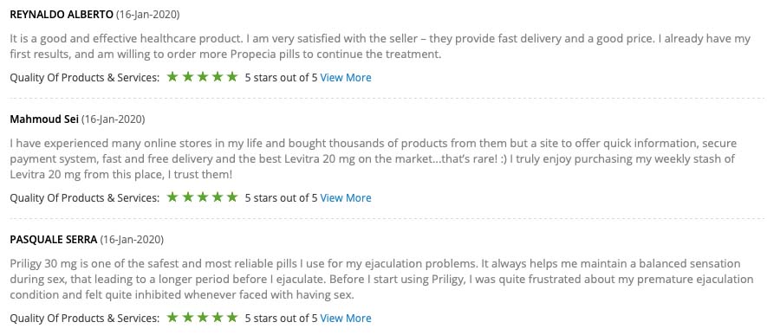767x335 pixels.
Task: Click the Propecia review text paragraph
Action: [x=380, y=46]
